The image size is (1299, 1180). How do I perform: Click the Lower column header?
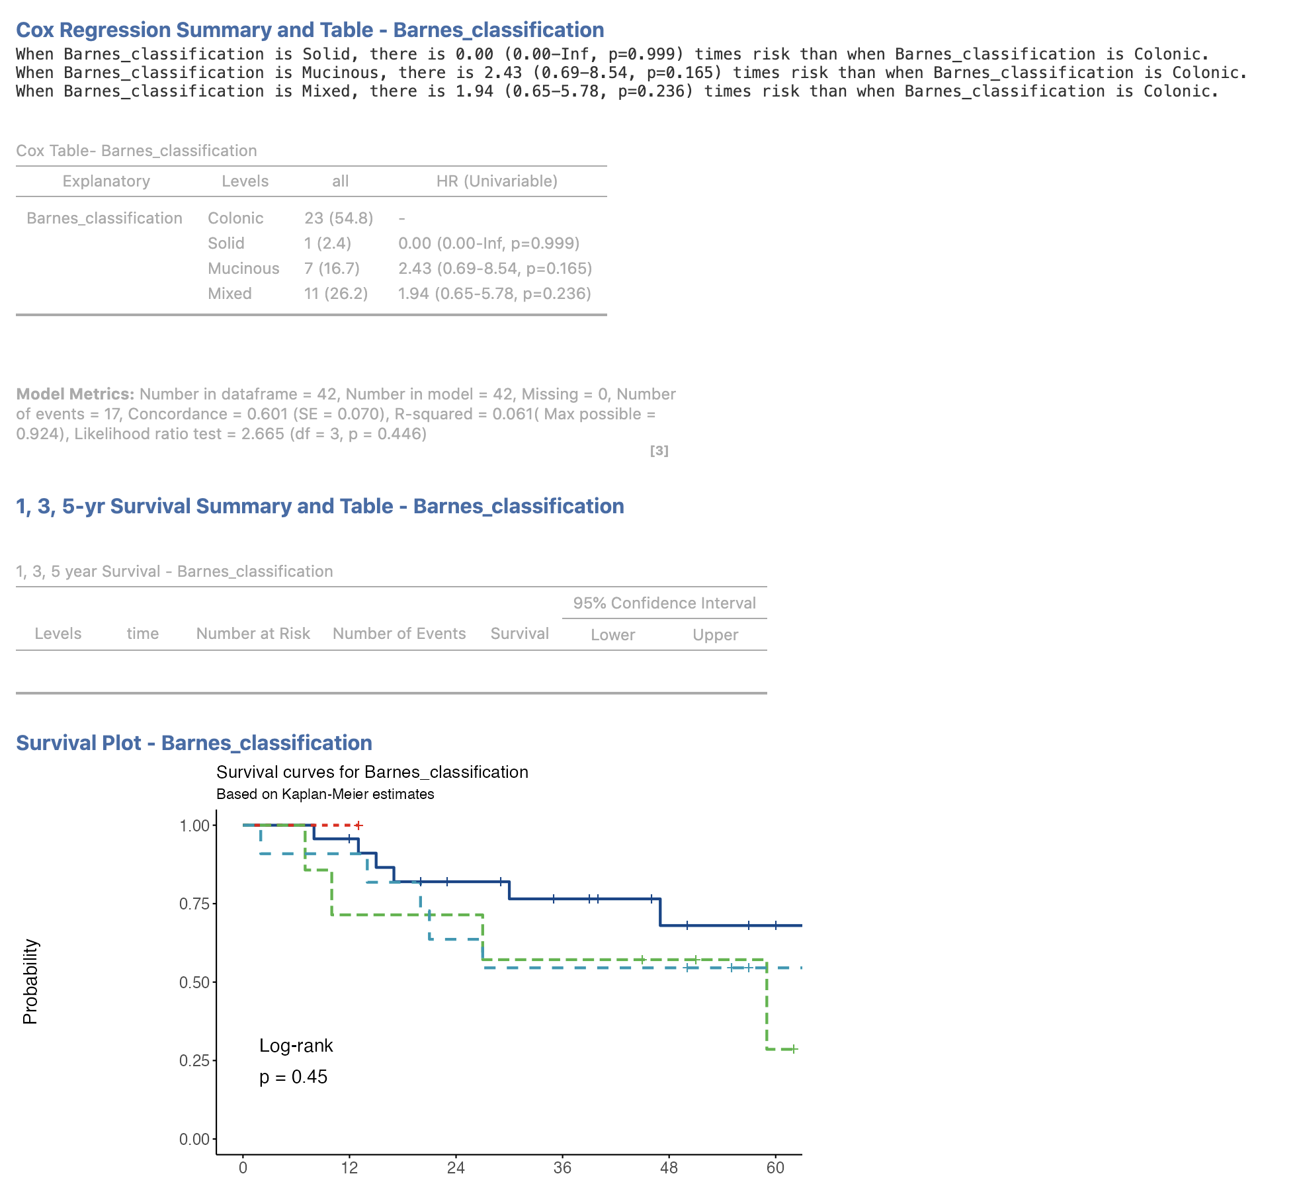point(613,635)
